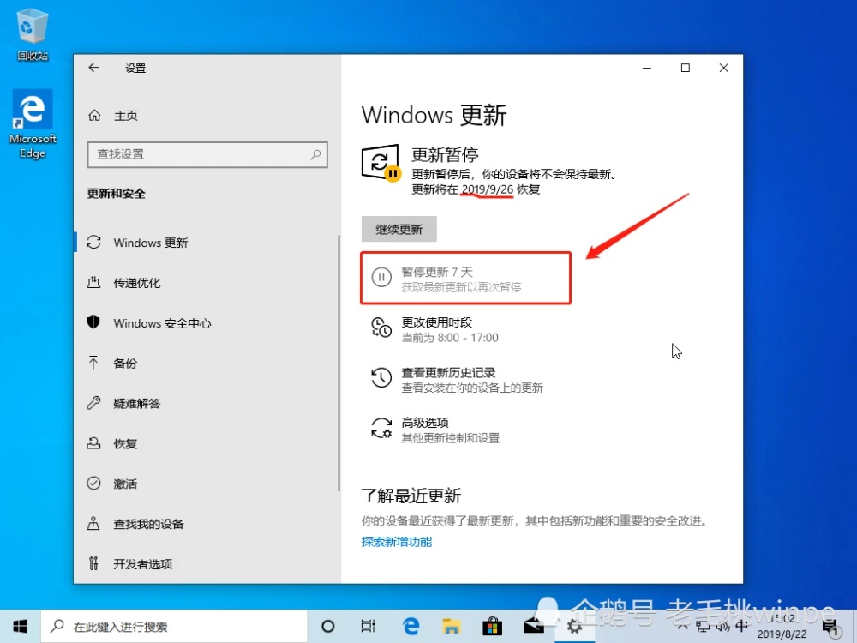
Task: Open Windows 安全中心 in the sidebar
Action: click(162, 323)
